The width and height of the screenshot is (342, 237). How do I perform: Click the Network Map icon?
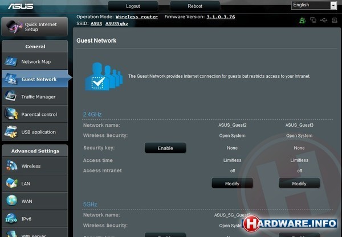11,61
